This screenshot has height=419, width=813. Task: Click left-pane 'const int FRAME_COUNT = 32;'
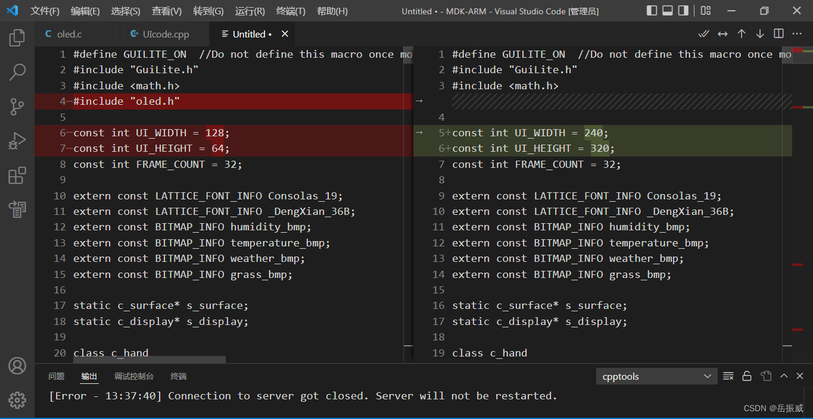158,164
